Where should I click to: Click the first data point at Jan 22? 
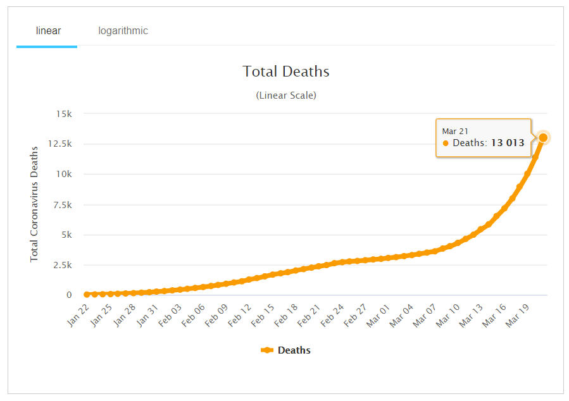click(87, 294)
